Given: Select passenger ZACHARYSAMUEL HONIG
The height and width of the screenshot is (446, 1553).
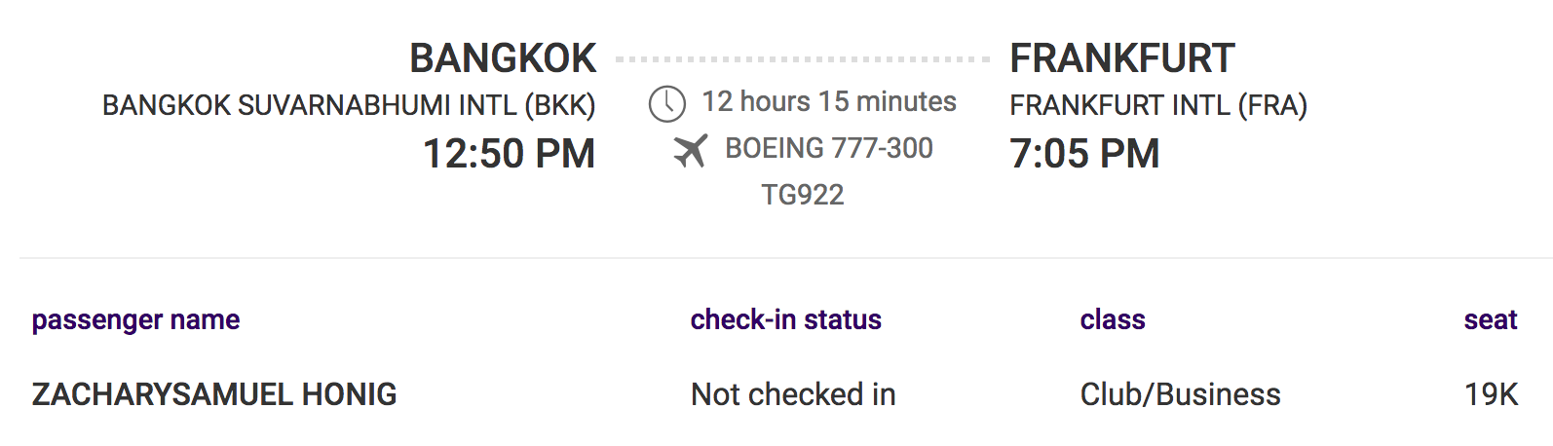Looking at the screenshot, I should click(214, 394).
